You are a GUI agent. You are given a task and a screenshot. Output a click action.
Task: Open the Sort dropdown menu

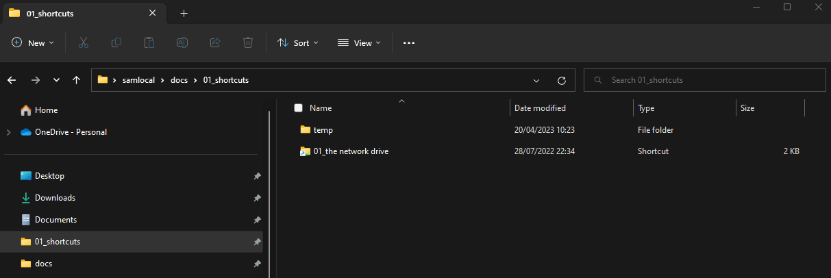298,42
